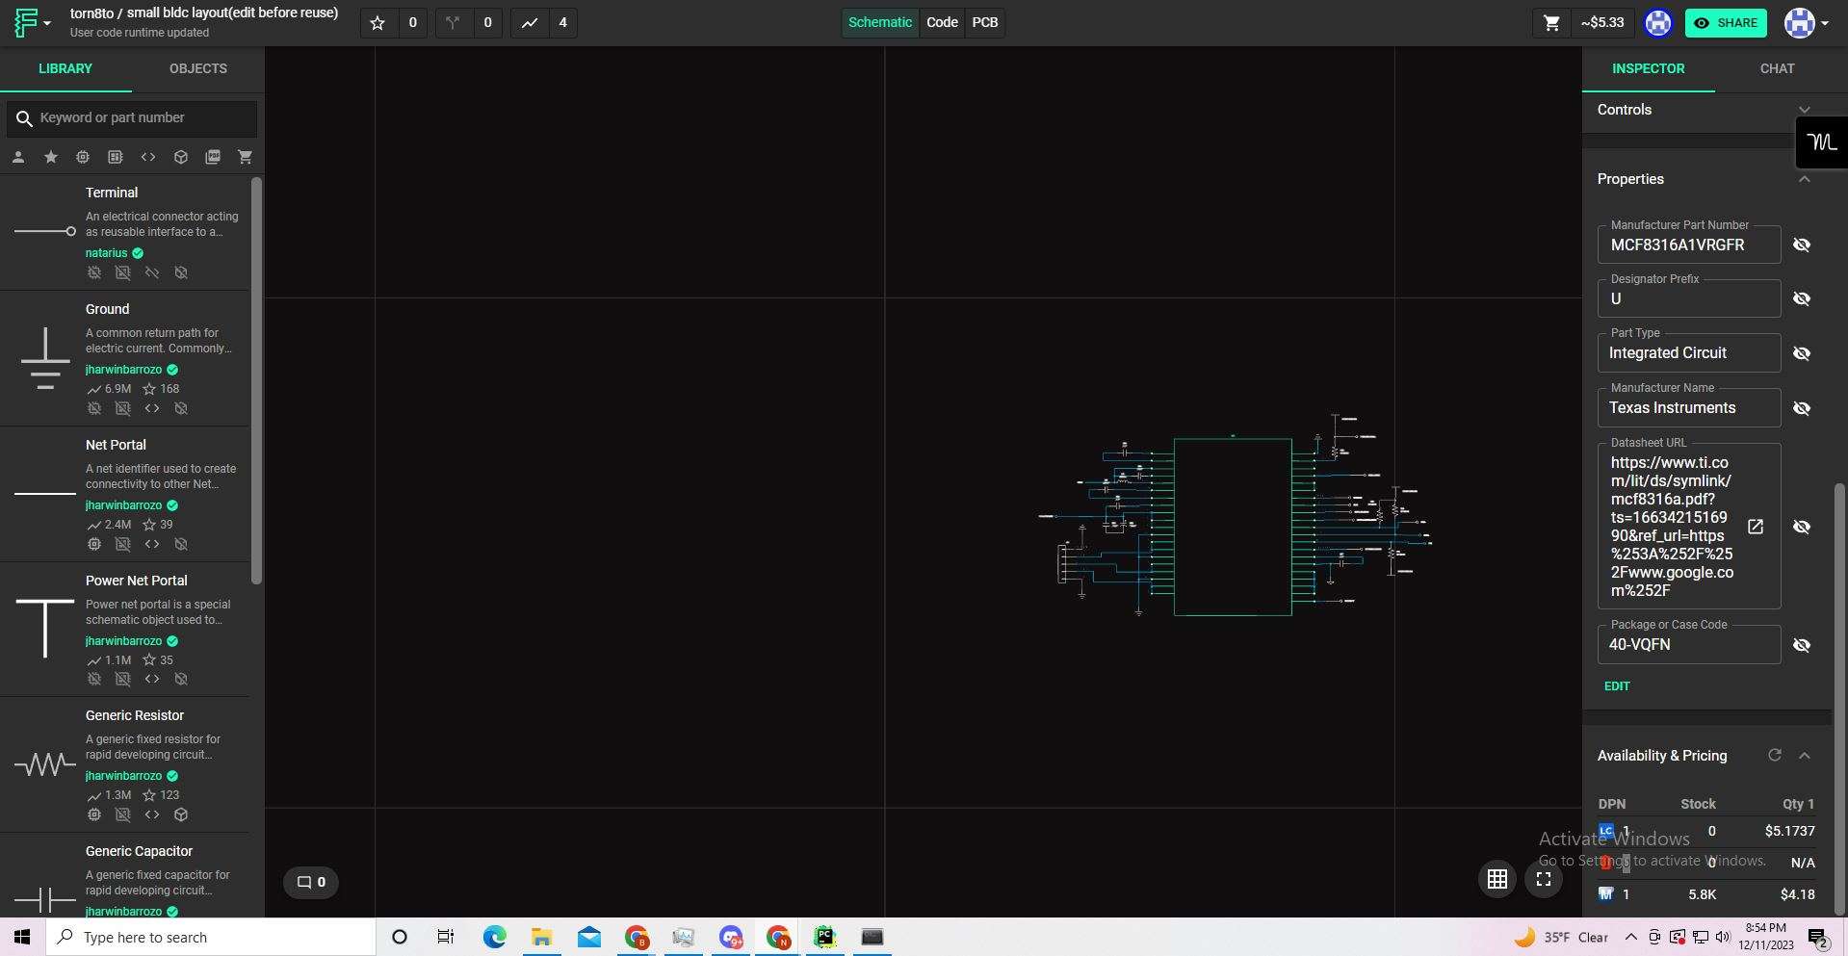Toggle visibility of Part Type property

click(x=1802, y=353)
